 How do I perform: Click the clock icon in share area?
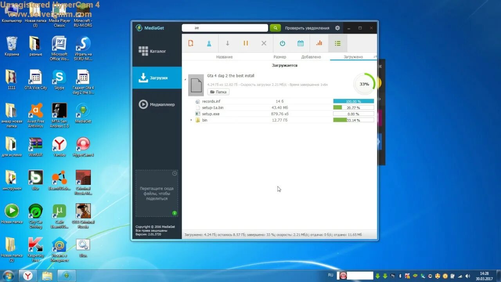click(175, 173)
